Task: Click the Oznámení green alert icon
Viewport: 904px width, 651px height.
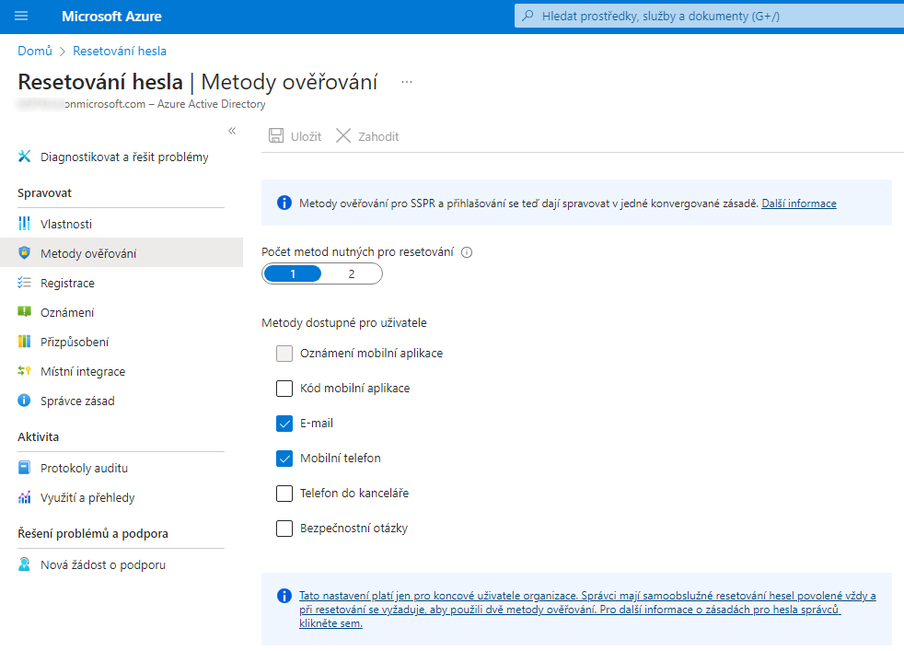Action: click(24, 312)
